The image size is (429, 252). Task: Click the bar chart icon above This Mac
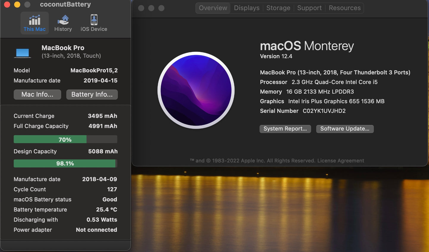tap(34, 20)
